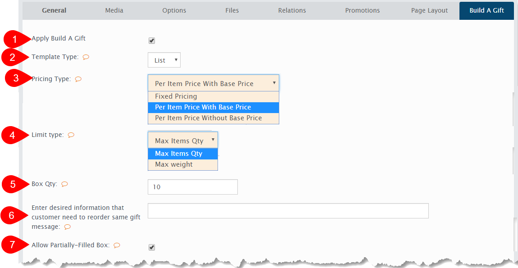The height and width of the screenshot is (268, 518).
Task: Open the Template Type List dropdown
Action: (164, 60)
